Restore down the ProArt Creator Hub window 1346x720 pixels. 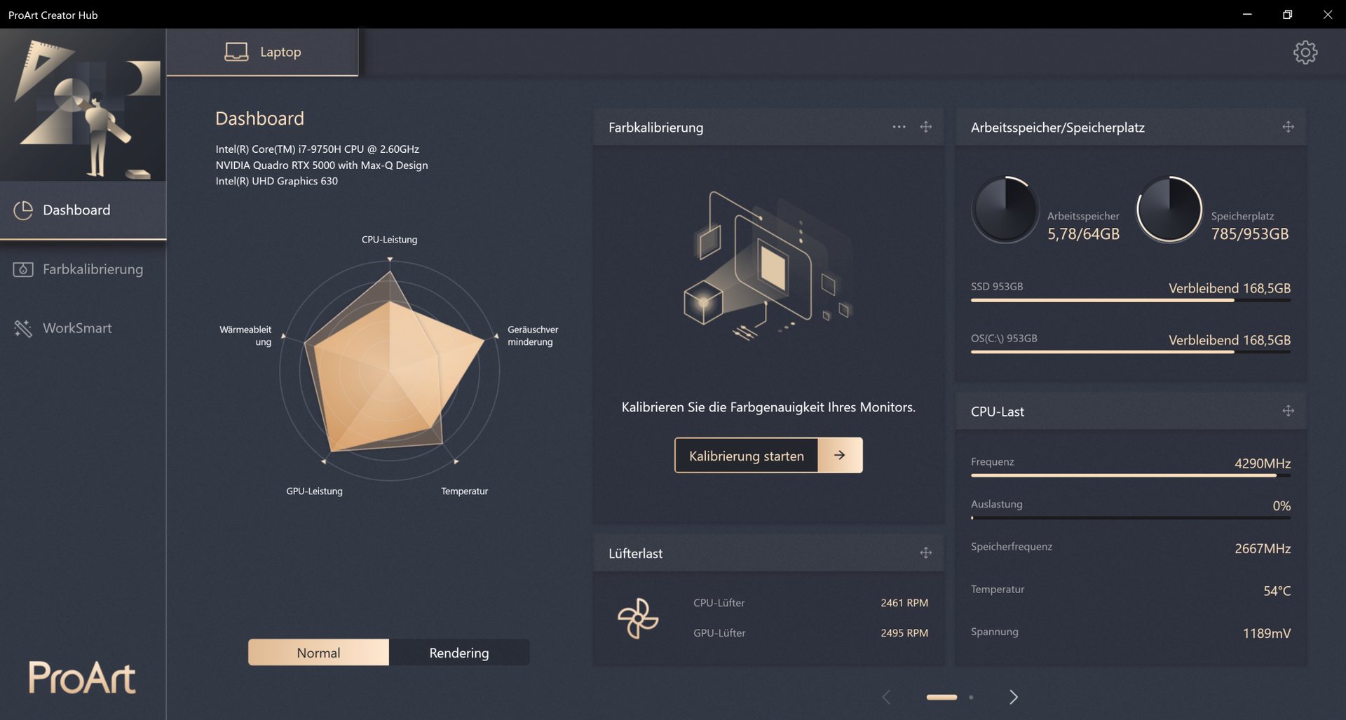[x=1287, y=14]
